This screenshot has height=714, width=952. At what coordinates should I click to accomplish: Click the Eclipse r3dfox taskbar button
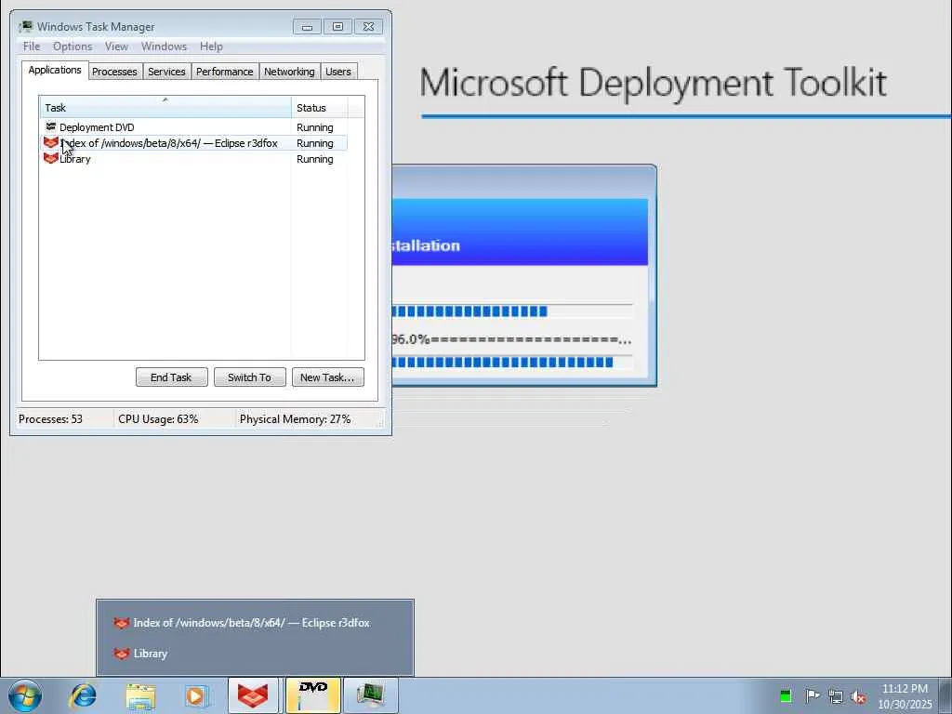coord(253,695)
